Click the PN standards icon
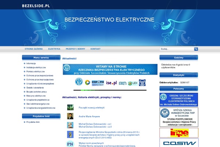 [x=70, y=144]
